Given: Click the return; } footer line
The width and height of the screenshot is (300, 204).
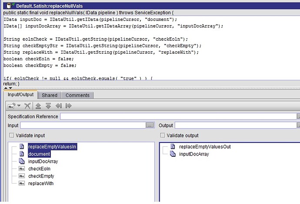Looking at the screenshot, I should coord(11,84).
